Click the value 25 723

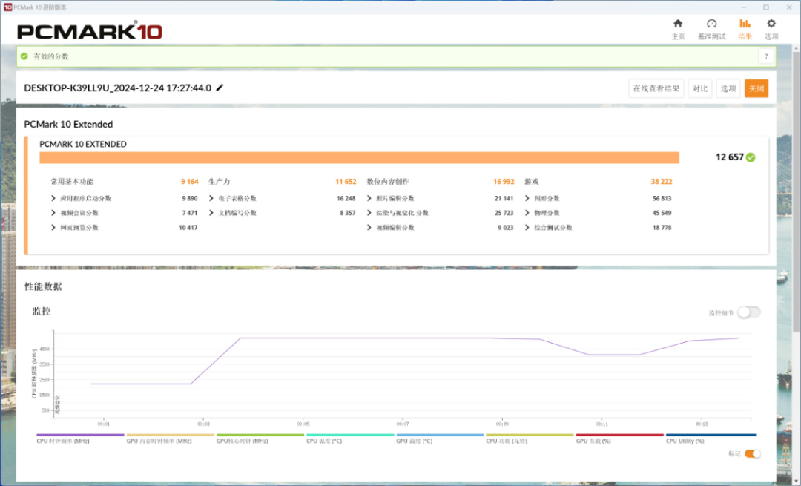[x=504, y=213]
